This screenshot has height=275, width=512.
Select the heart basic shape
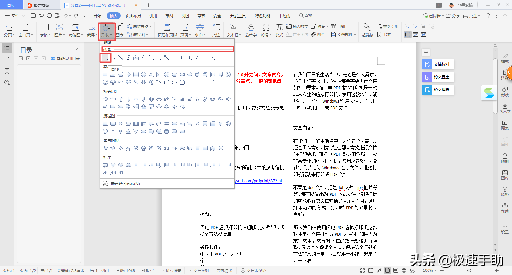(128, 82)
